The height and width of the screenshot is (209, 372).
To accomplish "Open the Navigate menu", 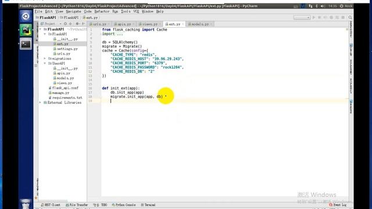I will (x=73, y=12).
